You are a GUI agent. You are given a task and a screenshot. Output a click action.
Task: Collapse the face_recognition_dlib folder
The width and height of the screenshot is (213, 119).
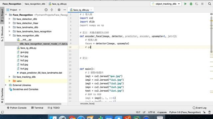point(10,35)
